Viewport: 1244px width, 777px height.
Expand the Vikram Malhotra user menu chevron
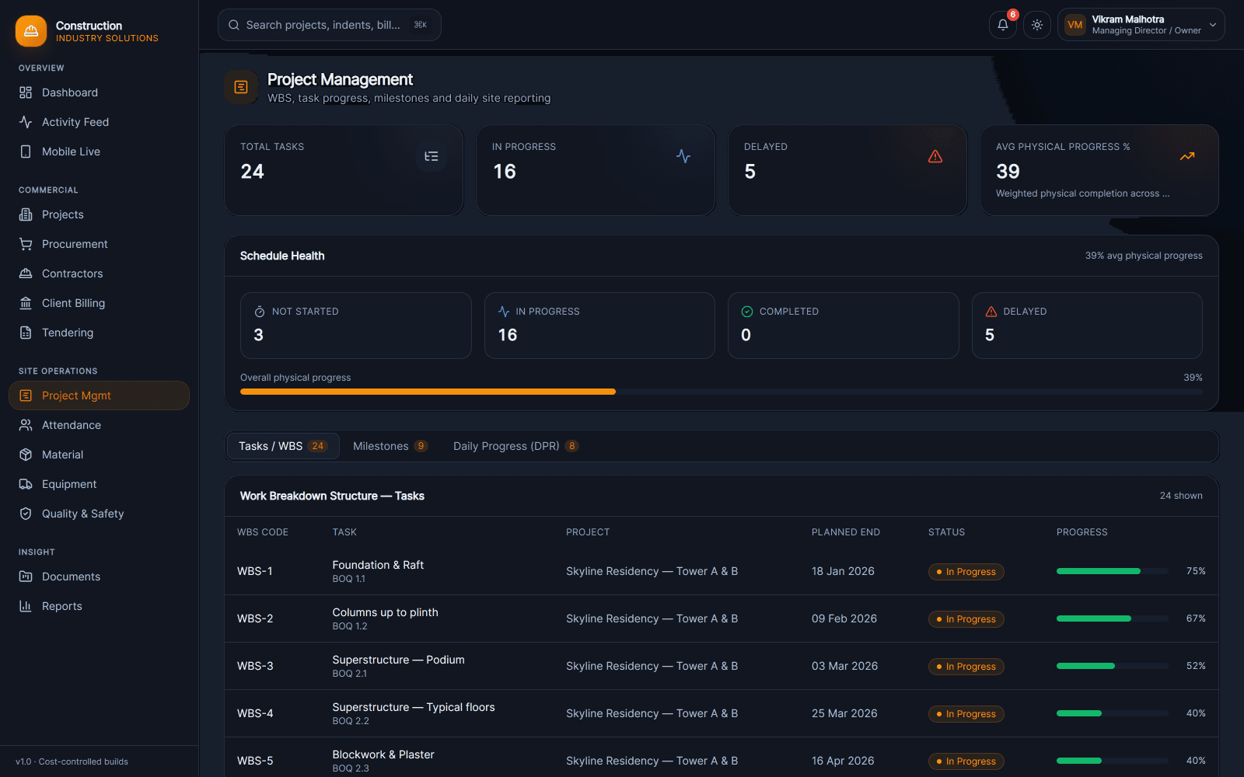point(1213,25)
